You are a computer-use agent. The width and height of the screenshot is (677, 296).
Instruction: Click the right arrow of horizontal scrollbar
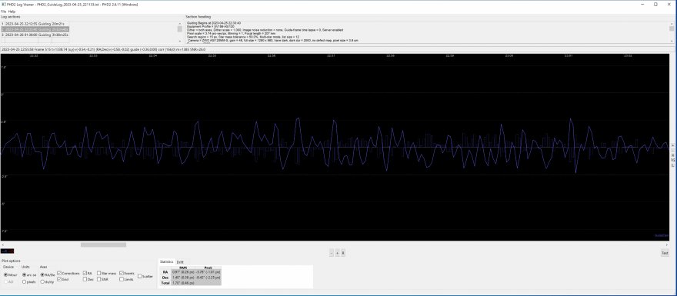click(x=667, y=244)
